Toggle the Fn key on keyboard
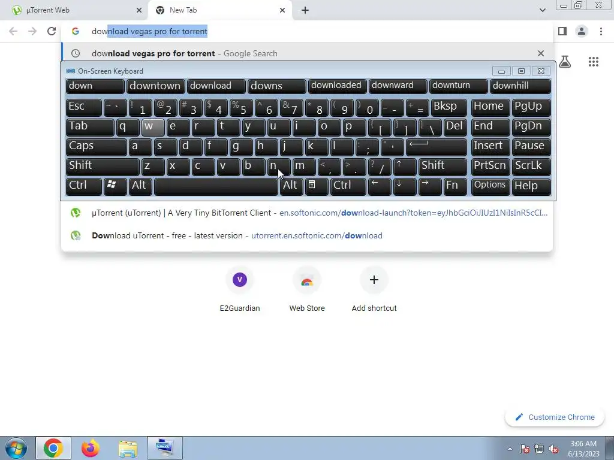Viewport: 614px width, 460px height. [x=455, y=187]
